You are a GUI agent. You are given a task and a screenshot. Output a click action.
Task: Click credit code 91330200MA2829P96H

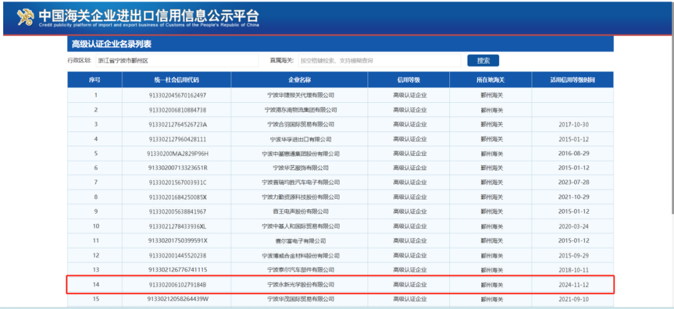tap(177, 154)
